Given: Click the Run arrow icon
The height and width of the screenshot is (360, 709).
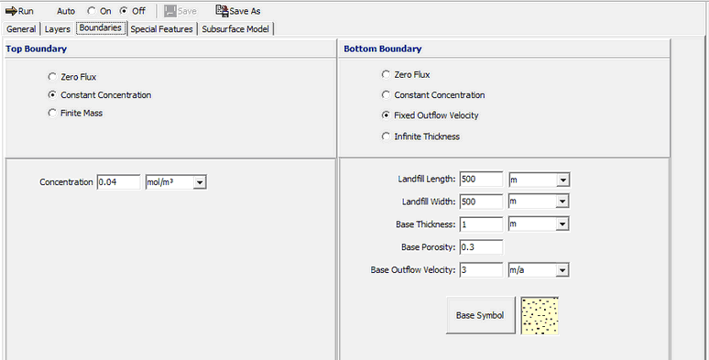Looking at the screenshot, I should (x=11, y=11).
